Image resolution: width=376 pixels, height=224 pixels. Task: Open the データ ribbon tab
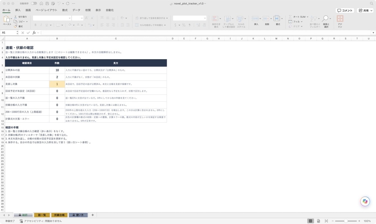76,10
